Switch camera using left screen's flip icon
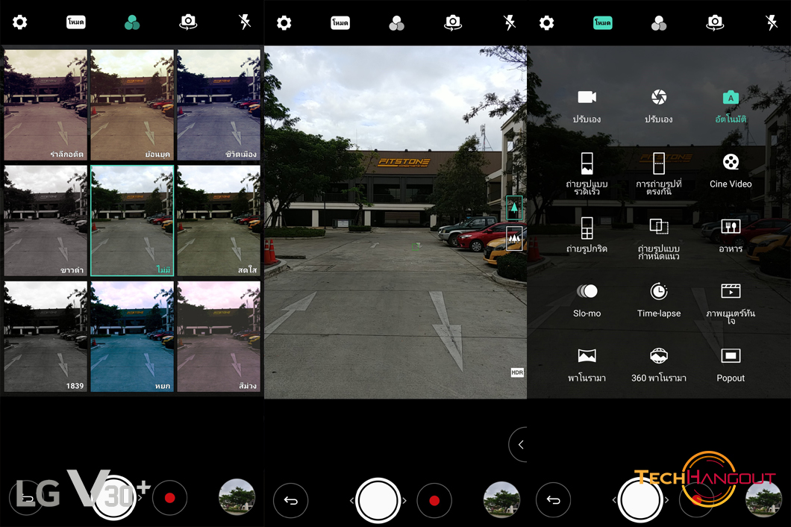Image resolution: width=791 pixels, height=527 pixels. tap(188, 22)
